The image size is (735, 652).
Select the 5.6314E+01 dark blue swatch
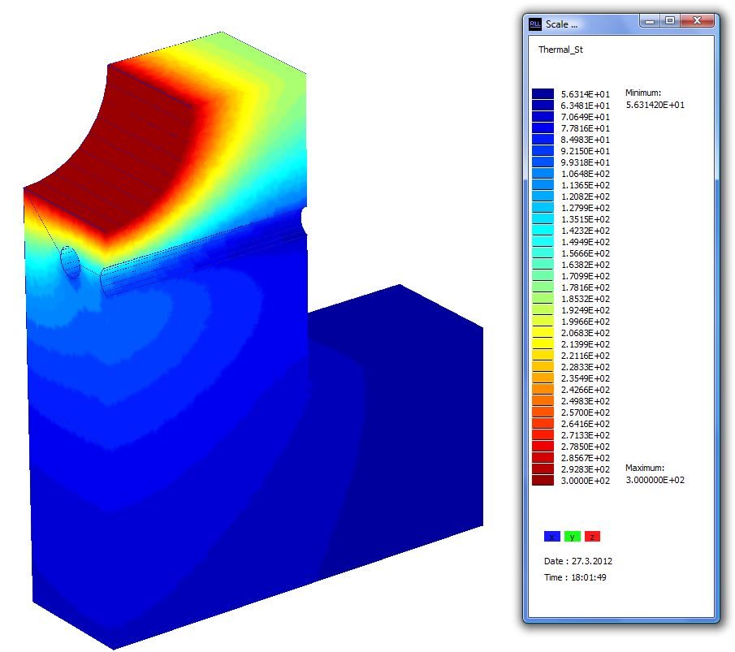(543, 94)
